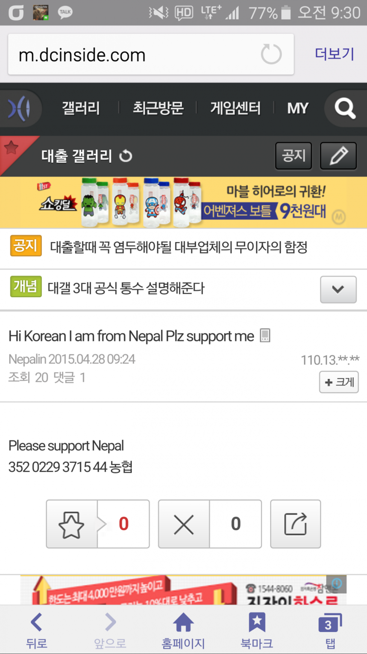Open the search magnifier icon

click(x=345, y=108)
